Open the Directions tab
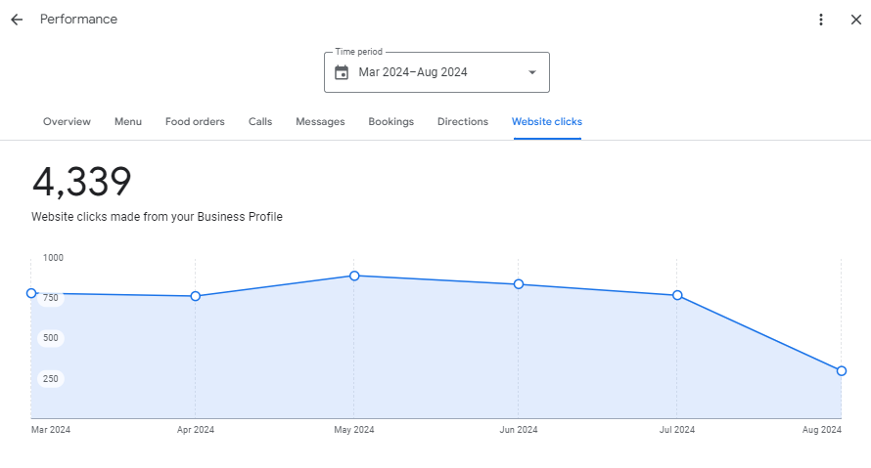This screenshot has width=871, height=468. [x=463, y=122]
